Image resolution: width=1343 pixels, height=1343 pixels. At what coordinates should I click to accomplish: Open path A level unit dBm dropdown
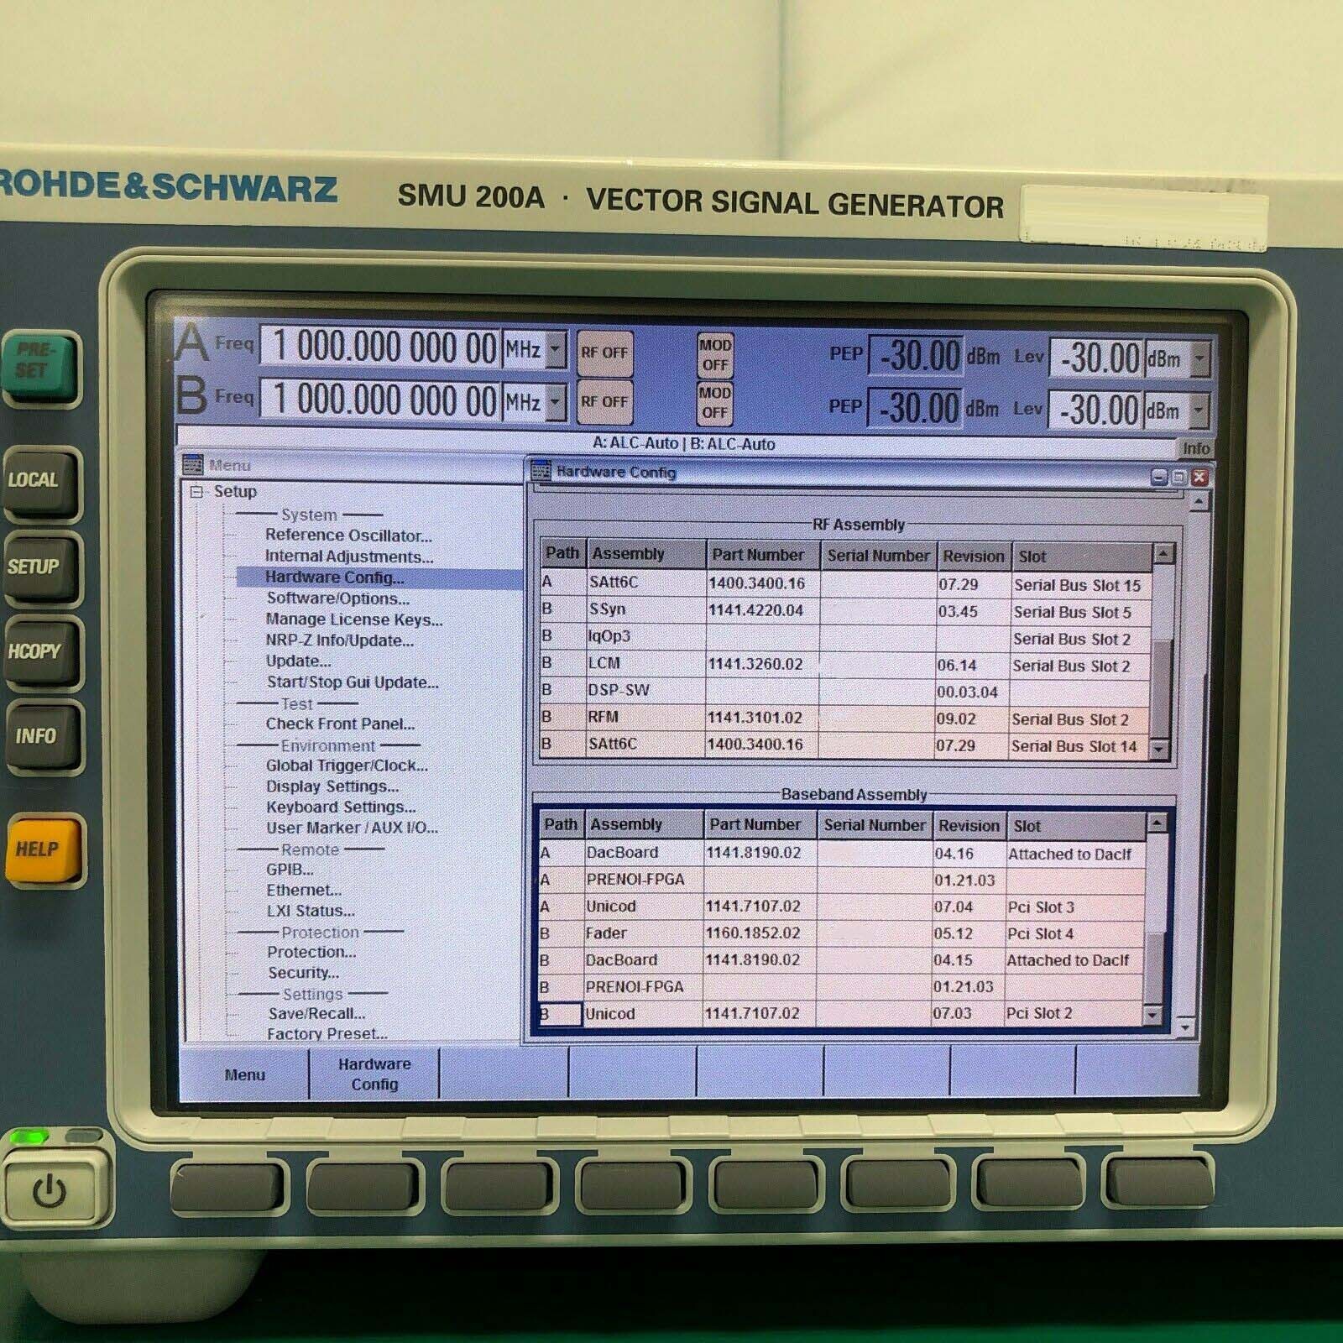click(x=1200, y=358)
